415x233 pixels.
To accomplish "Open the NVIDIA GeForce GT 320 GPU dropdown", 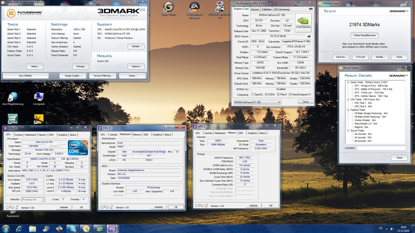I will 257,102.
